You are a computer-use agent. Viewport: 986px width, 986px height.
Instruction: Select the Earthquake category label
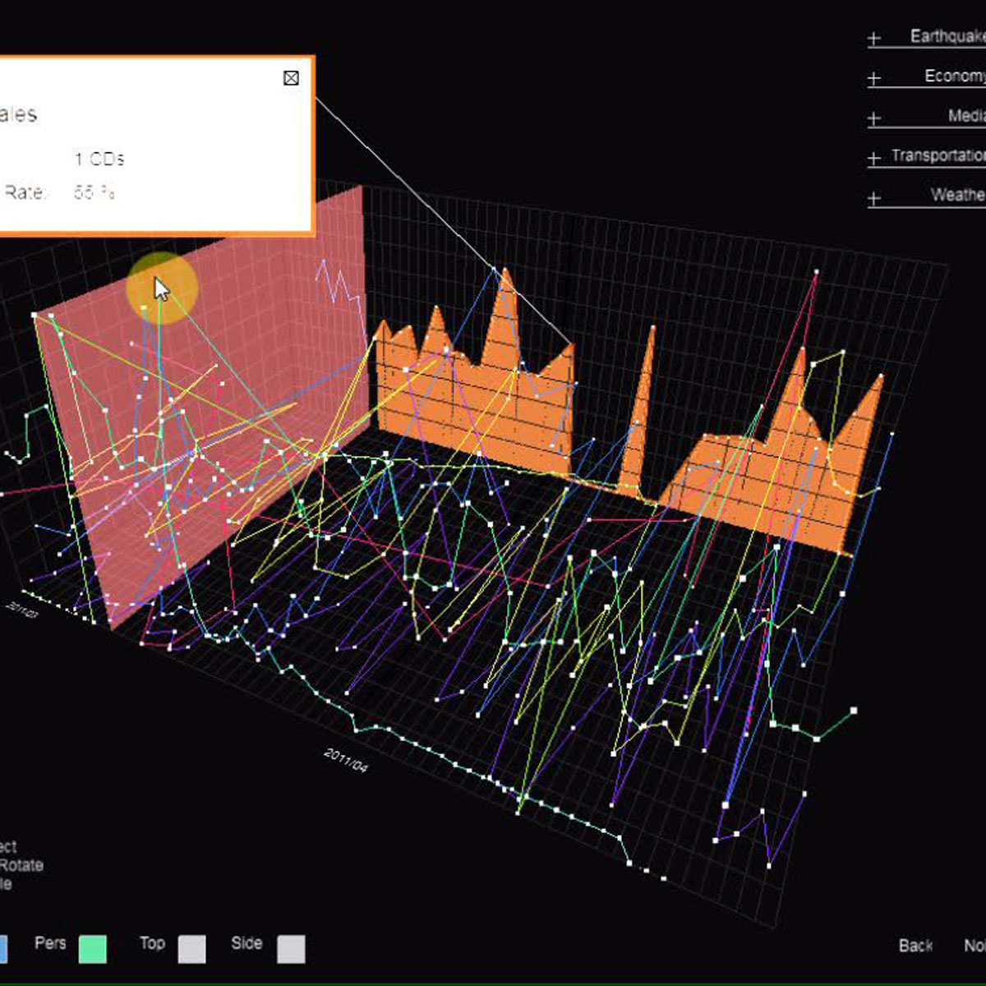point(947,36)
